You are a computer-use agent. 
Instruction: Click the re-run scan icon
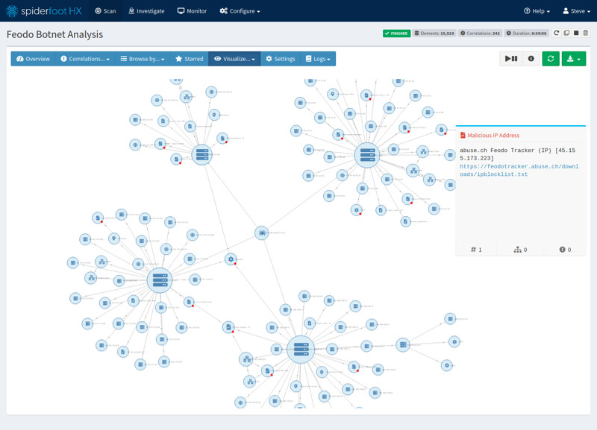pos(556,33)
